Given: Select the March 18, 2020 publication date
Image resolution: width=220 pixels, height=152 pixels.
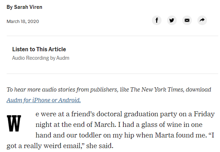Looking at the screenshot, I should 23,21.
